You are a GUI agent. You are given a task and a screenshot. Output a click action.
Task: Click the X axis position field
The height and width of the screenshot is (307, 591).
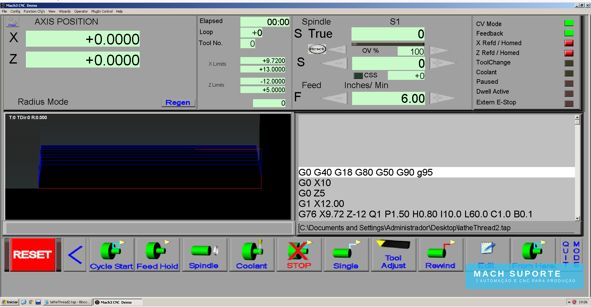click(83, 39)
